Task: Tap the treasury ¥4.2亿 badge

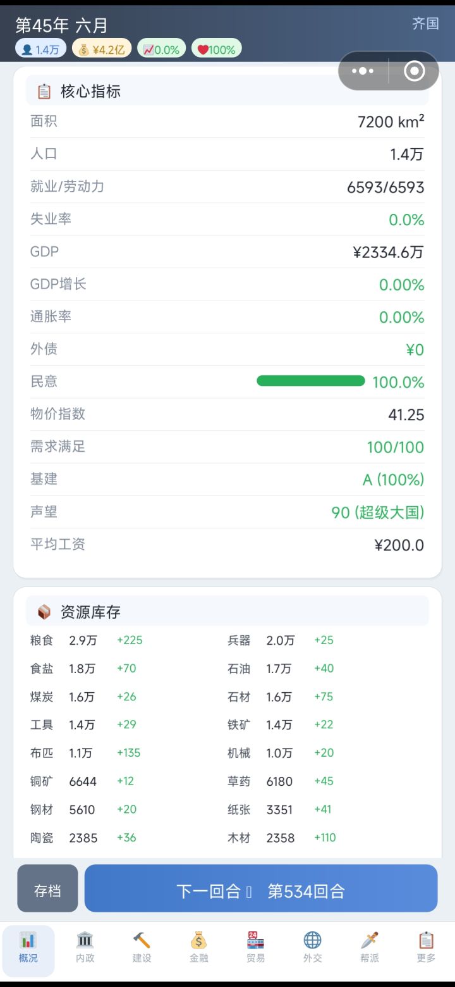Action: click(x=102, y=49)
